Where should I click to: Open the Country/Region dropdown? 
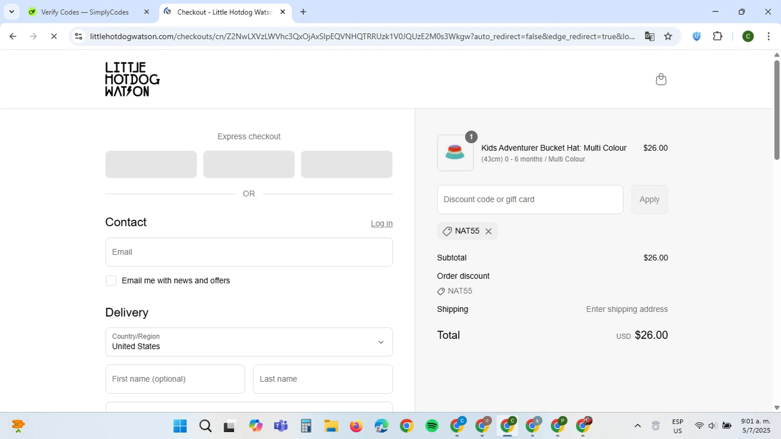click(249, 342)
